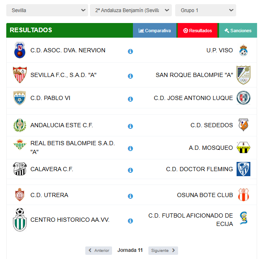The width and height of the screenshot is (260, 259).
Task: Click info icon for Nervion vs U.P. Viso match
Action: pyautogui.click(x=130, y=51)
